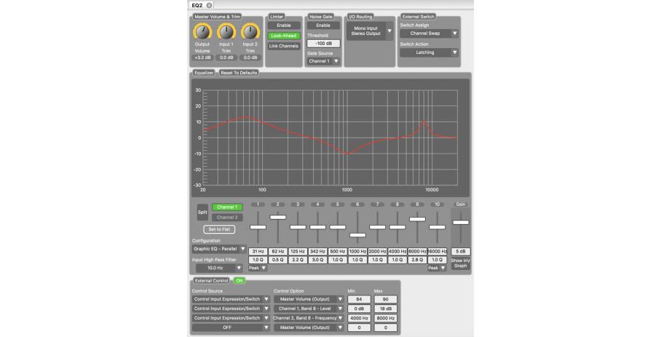
Task: Click the Output Volume knob
Action: (x=203, y=31)
